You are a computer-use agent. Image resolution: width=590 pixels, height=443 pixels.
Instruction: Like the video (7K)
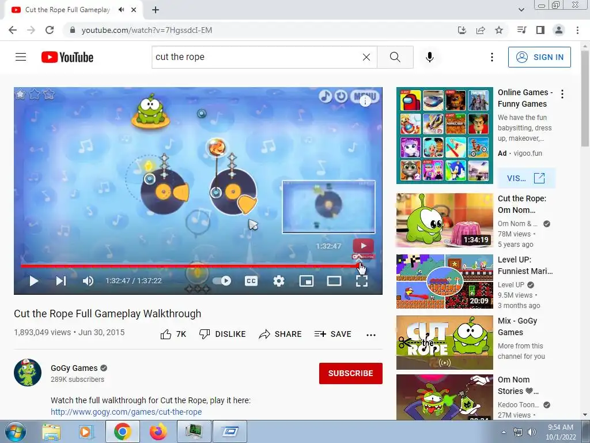173,334
